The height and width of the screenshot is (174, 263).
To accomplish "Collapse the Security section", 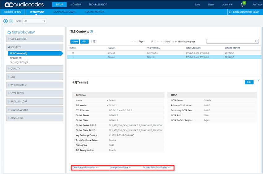I will pyautogui.click(x=35, y=47).
